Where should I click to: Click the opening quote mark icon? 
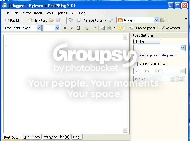click(x=87, y=28)
